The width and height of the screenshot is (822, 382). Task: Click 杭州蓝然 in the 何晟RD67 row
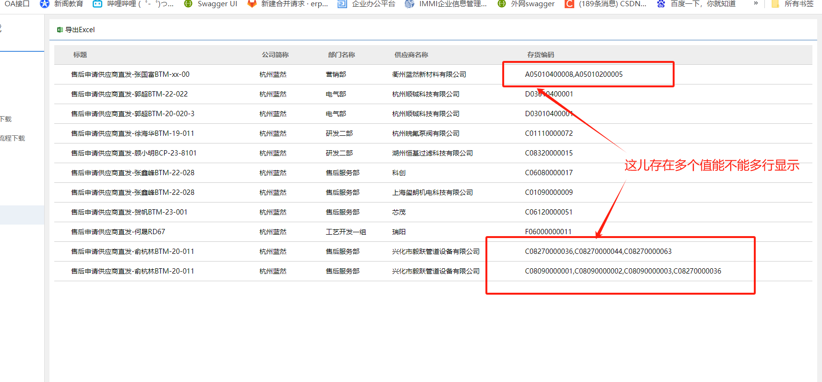273,232
